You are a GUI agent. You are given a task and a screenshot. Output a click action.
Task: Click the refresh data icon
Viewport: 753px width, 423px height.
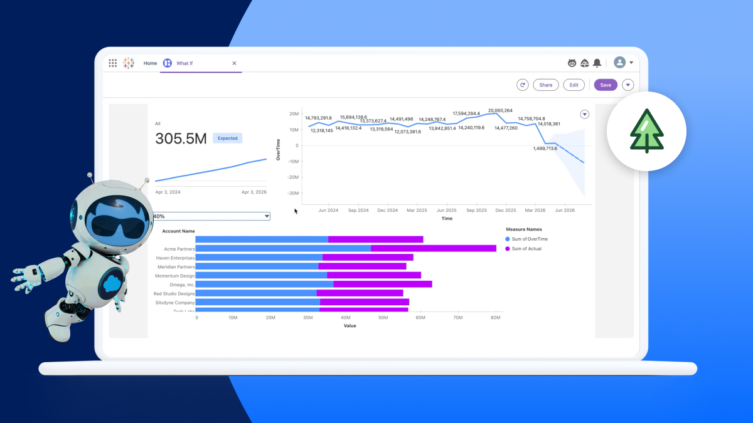click(x=522, y=85)
